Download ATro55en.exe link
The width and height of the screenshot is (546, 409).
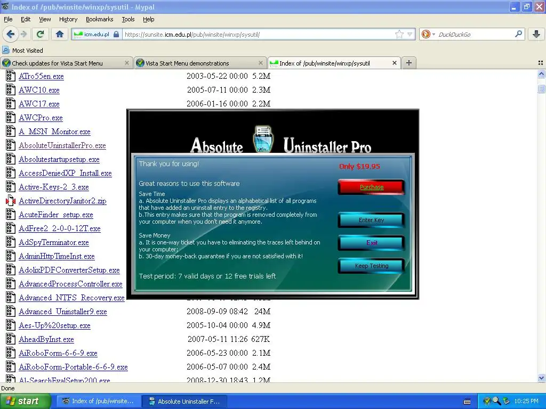pyautogui.click(x=41, y=76)
